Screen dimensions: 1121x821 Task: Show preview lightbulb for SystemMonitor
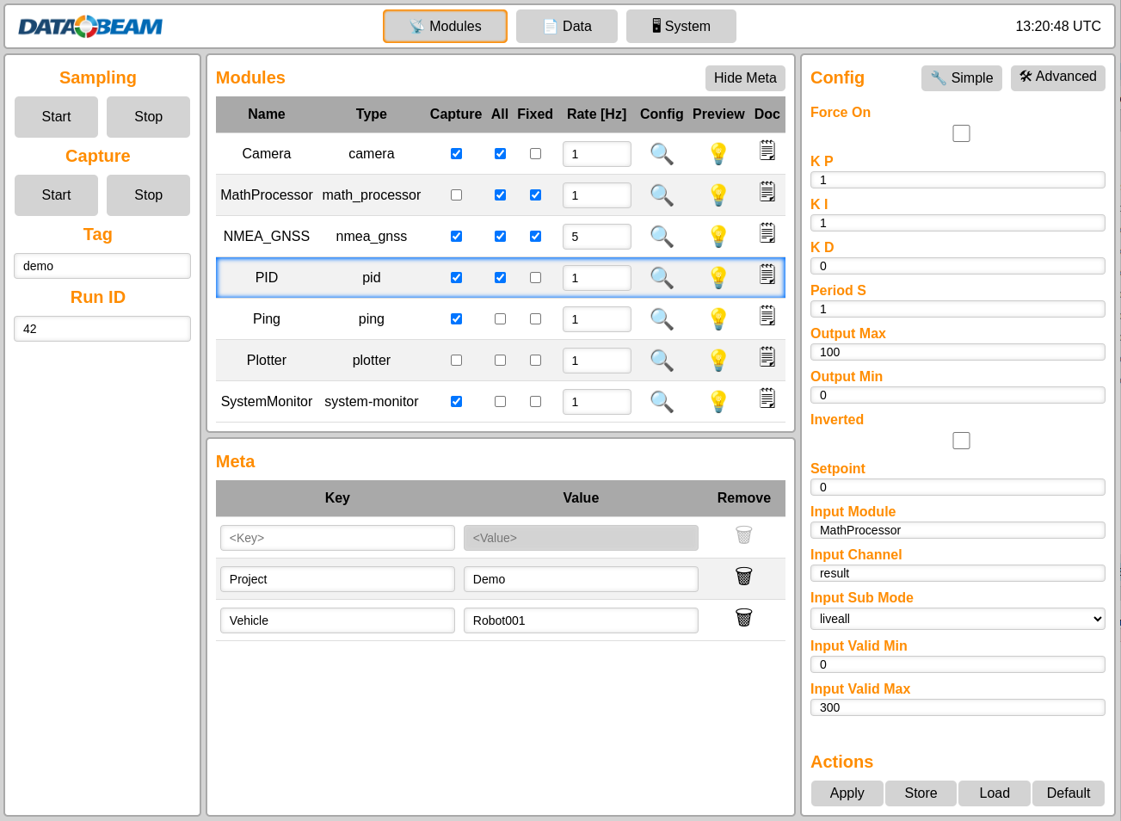(x=718, y=402)
